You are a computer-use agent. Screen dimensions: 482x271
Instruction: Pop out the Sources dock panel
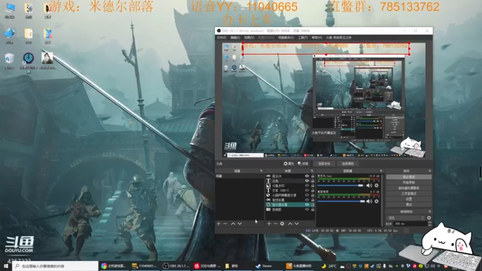312,171
